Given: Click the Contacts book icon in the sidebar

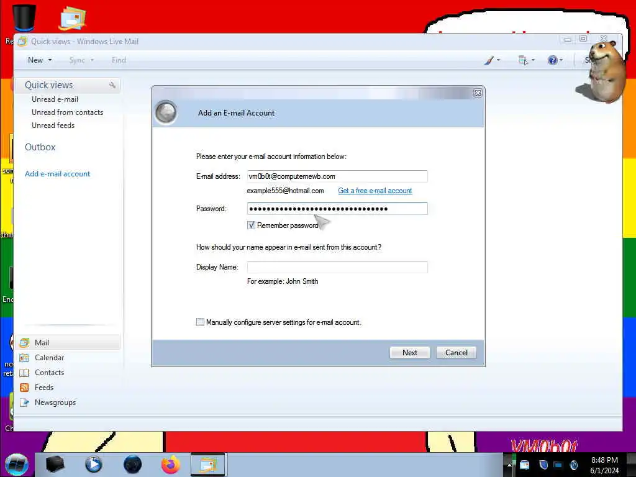Looking at the screenshot, I should tap(24, 373).
